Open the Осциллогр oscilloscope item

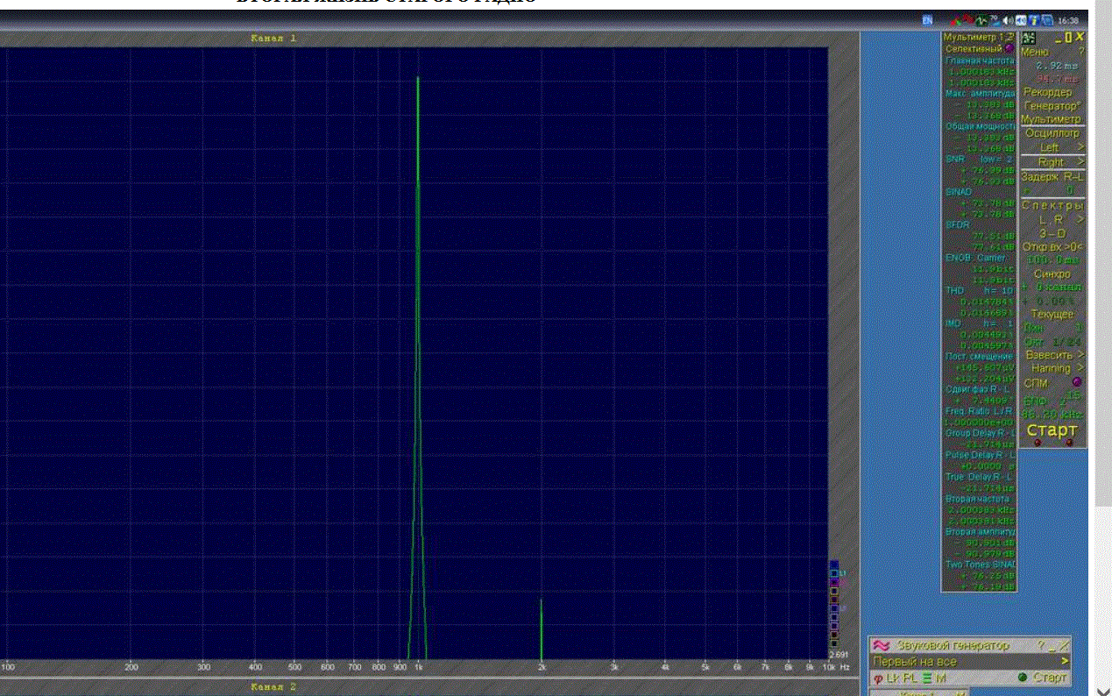(x=1052, y=133)
